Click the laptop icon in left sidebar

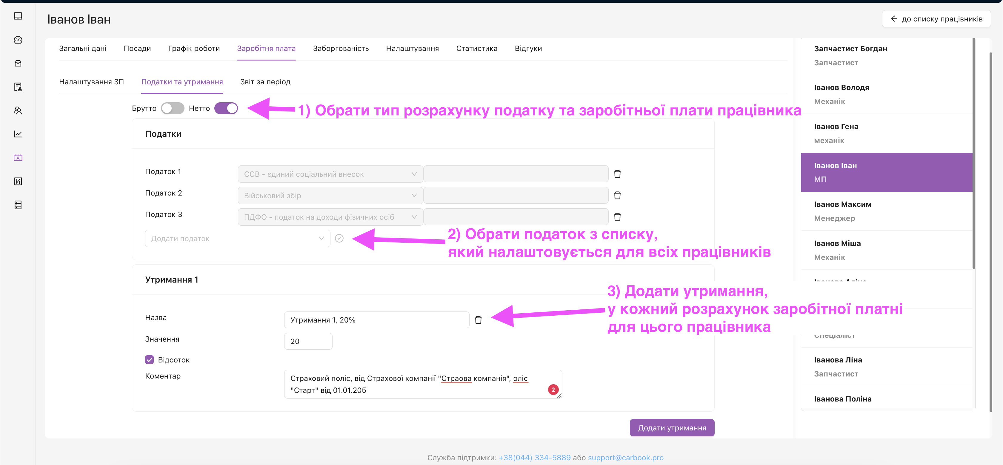18,16
